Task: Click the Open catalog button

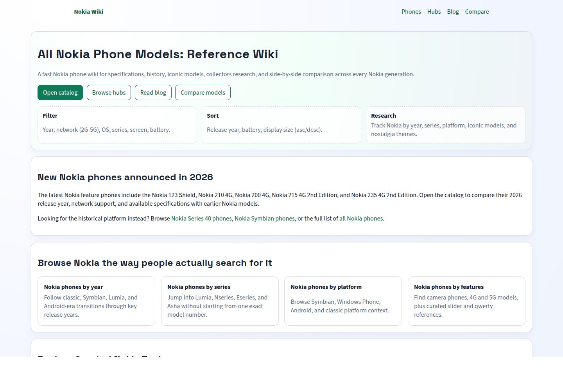Action: click(60, 93)
